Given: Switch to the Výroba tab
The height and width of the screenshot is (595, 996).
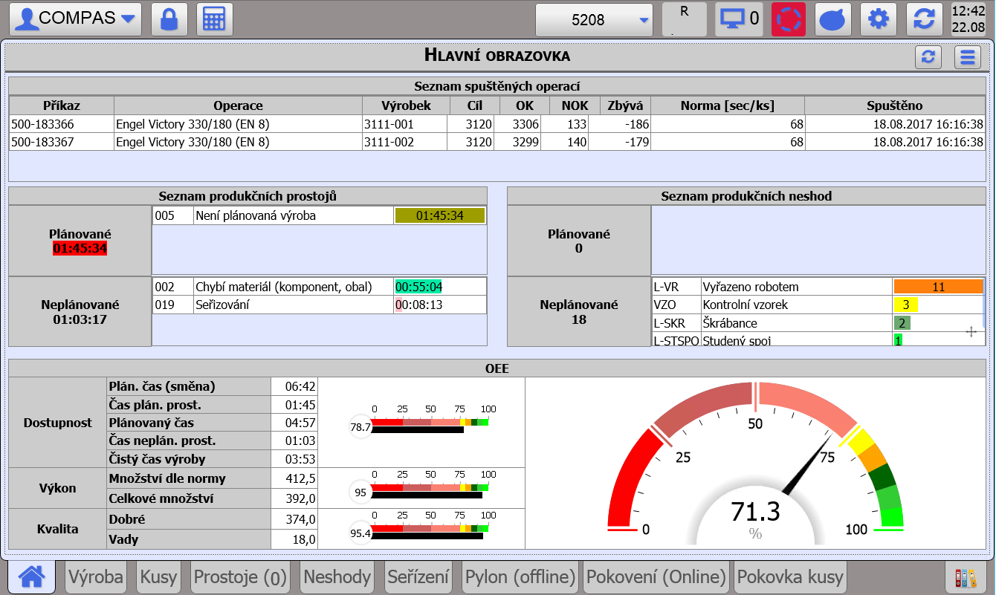Looking at the screenshot, I should coord(96,576).
